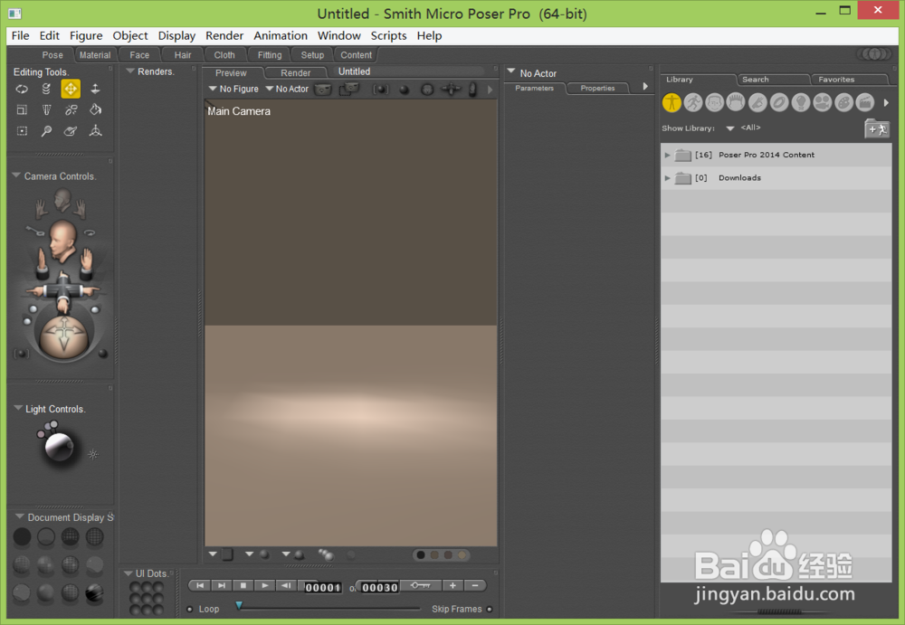Image resolution: width=905 pixels, height=625 pixels.
Task: Open the Animation menu
Action: click(x=281, y=36)
